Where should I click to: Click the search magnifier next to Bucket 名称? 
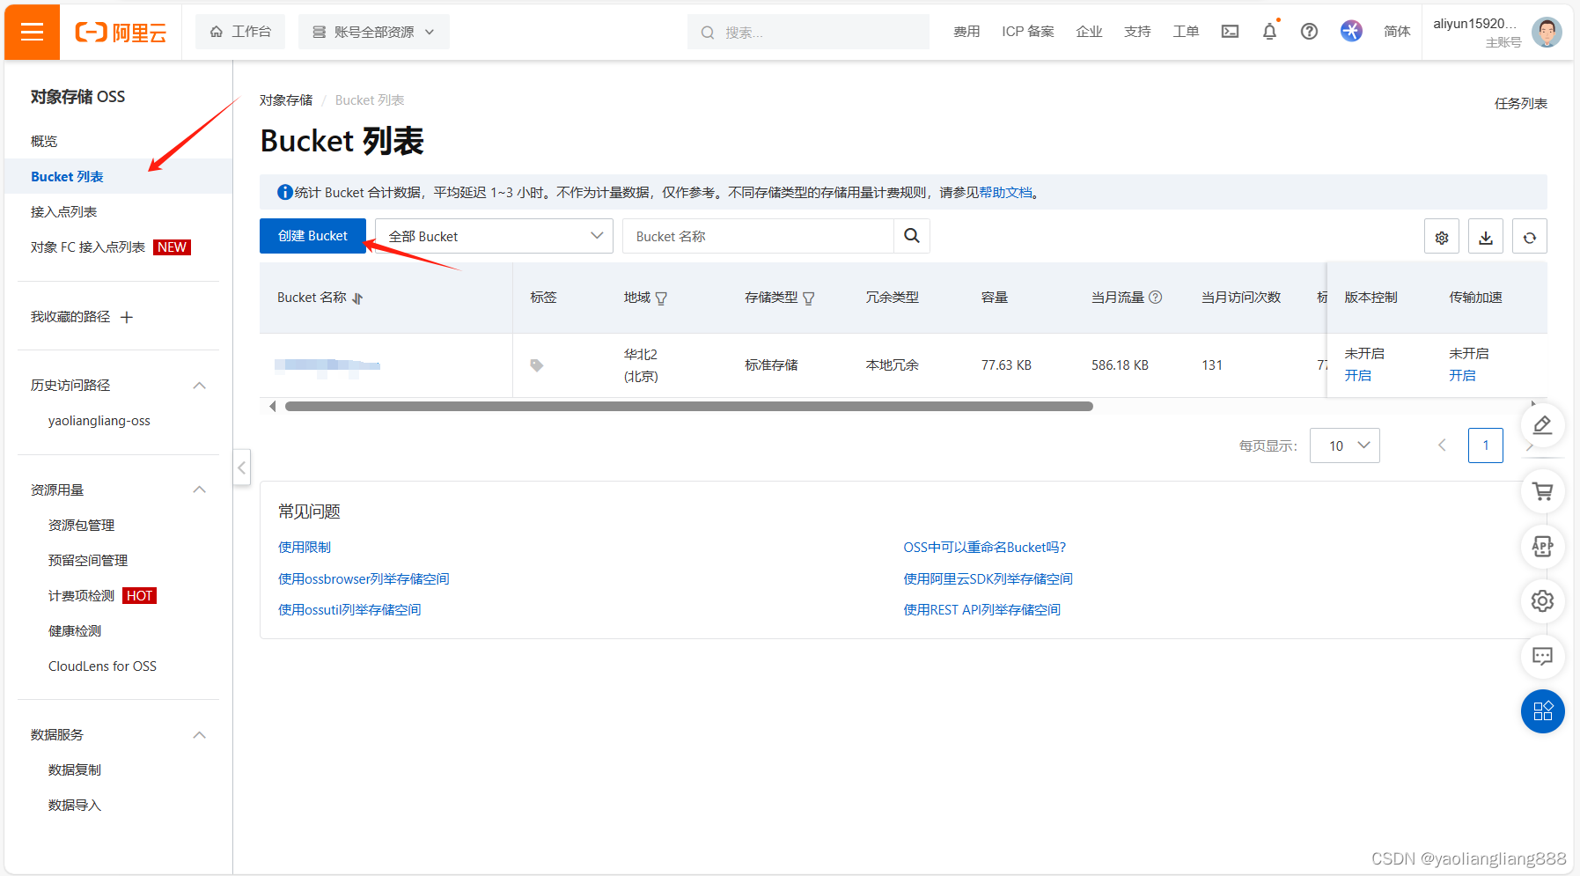[912, 236]
